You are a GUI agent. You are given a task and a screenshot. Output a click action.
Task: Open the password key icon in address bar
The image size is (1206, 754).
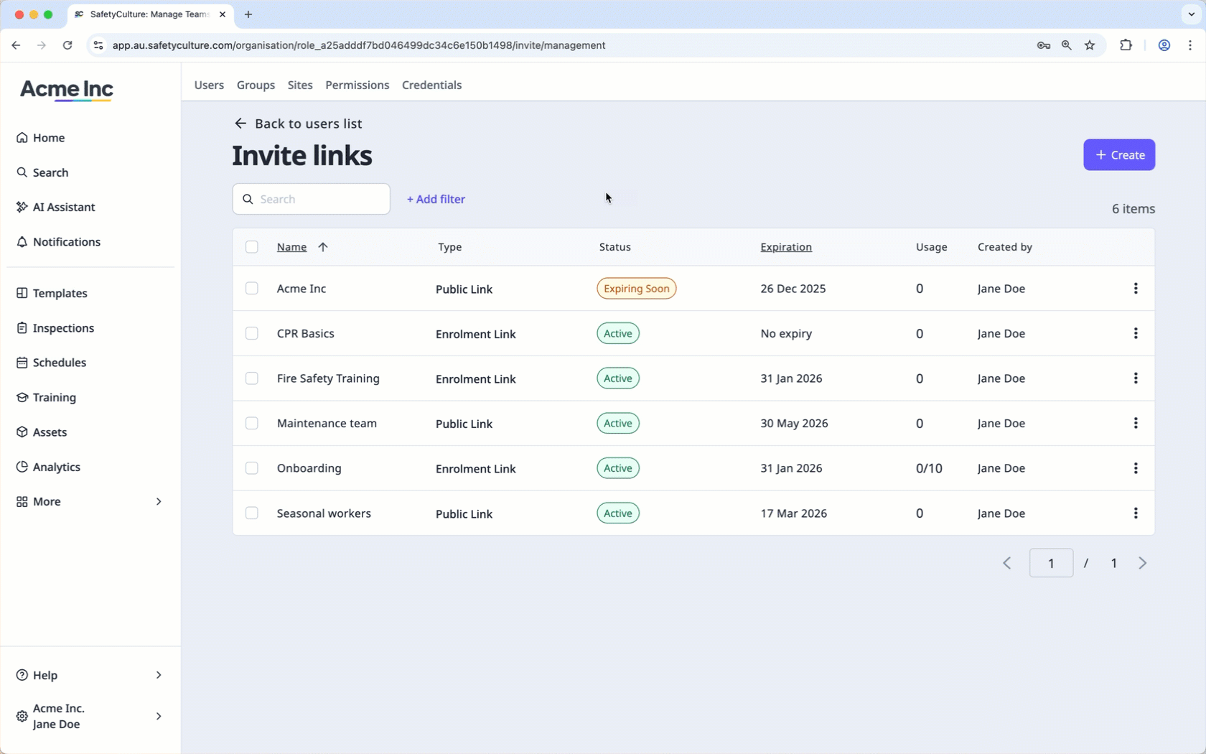(1044, 45)
